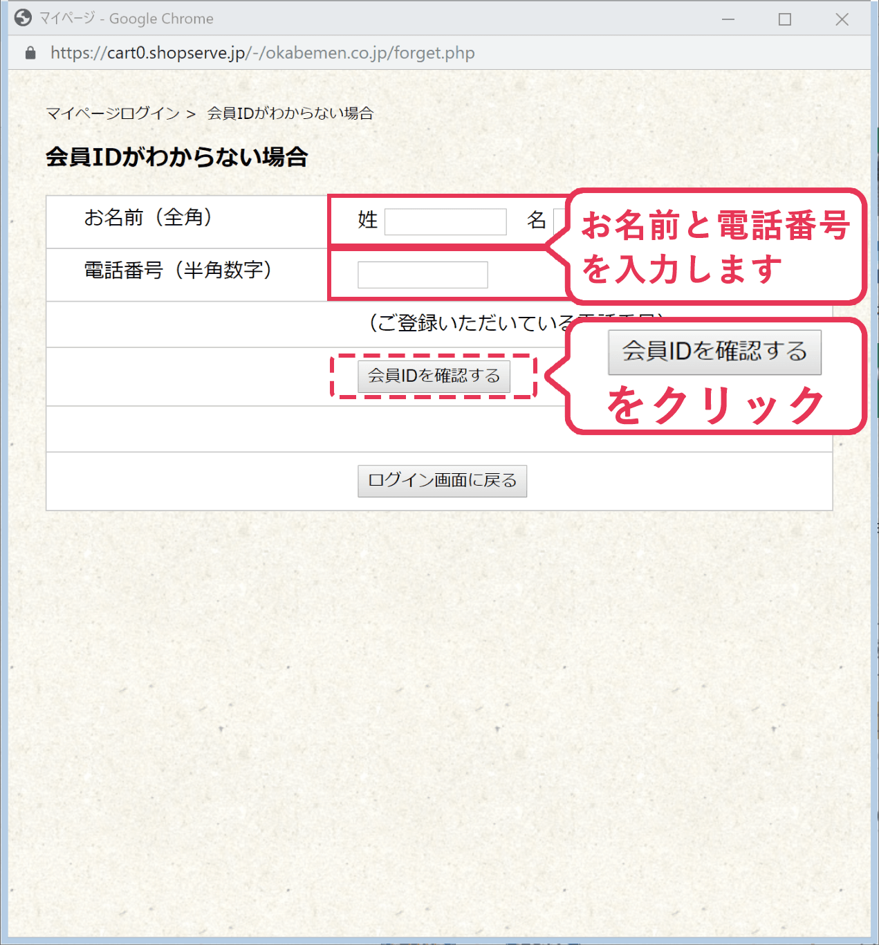Minimize the Chrome popup window
Image resolution: width=879 pixels, height=945 pixels.
click(728, 19)
